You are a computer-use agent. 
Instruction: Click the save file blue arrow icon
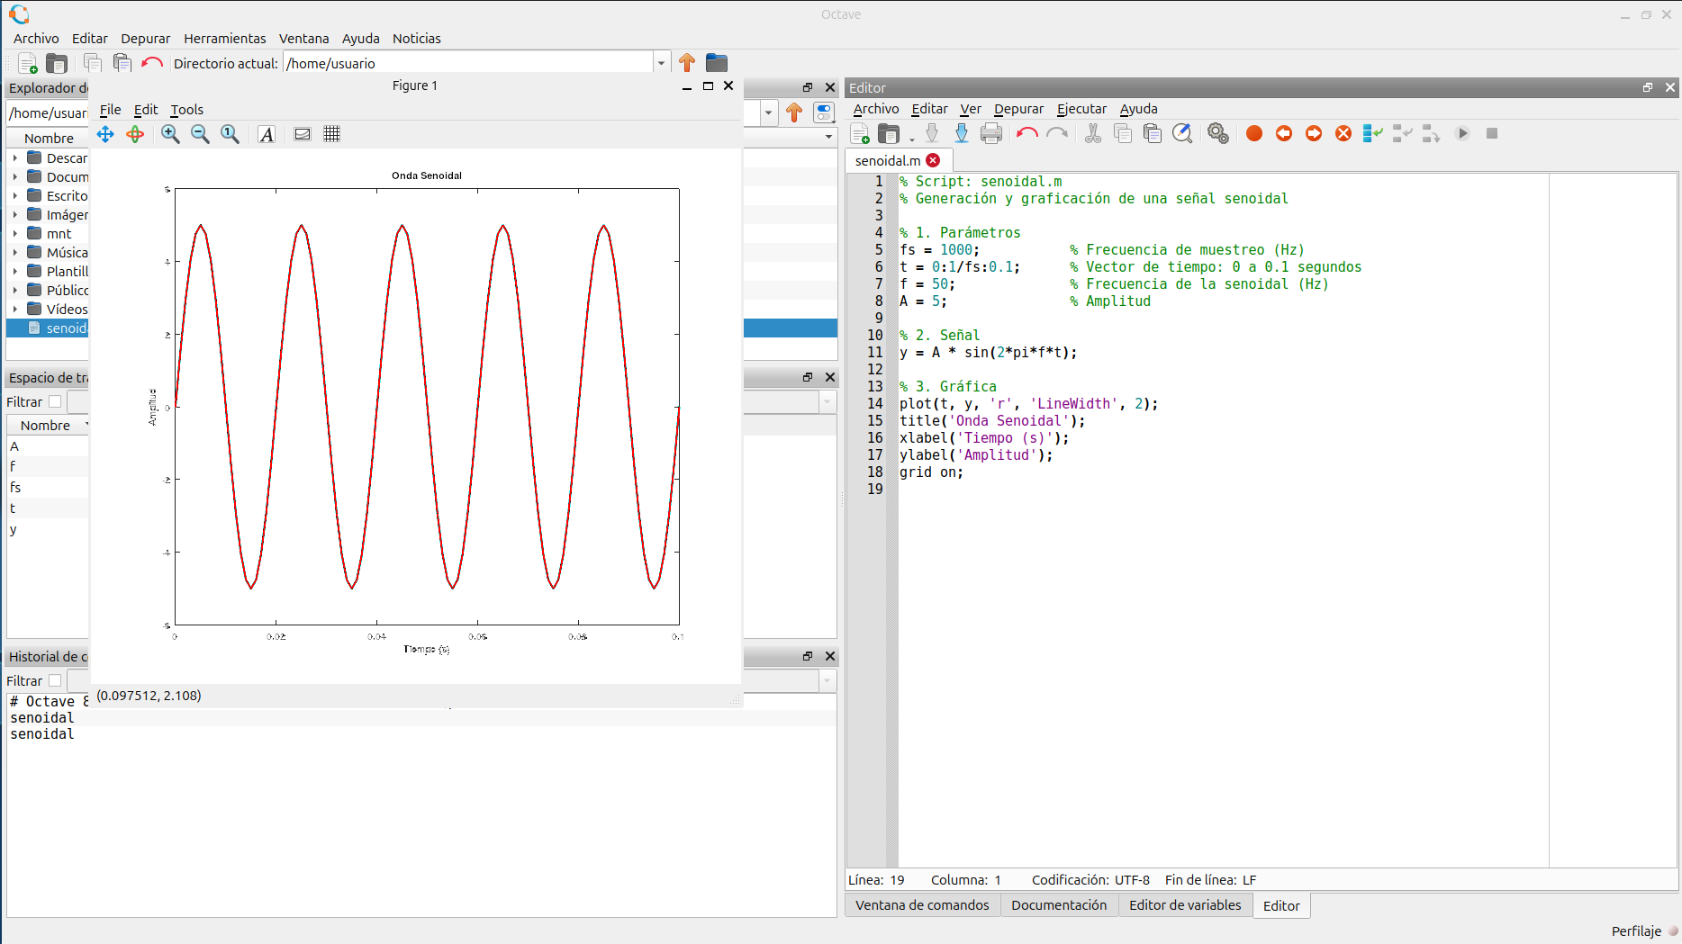tap(961, 133)
